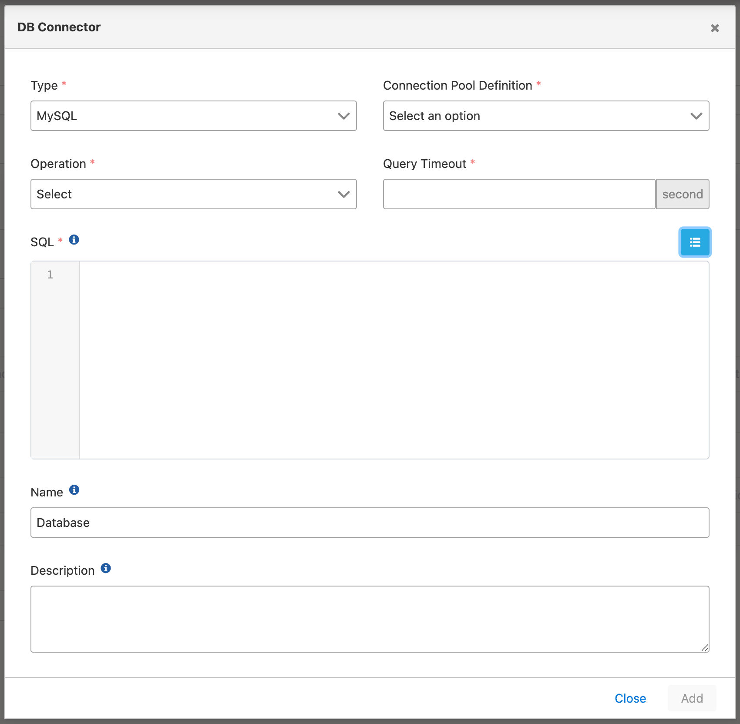Click the DB Connector dialog title
Screen dimensions: 740x724
(x=59, y=27)
